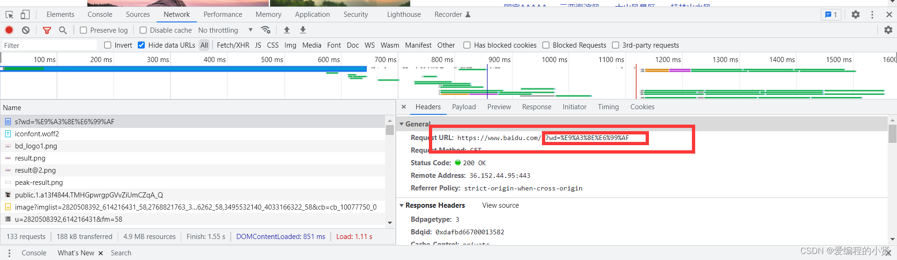Open the Performance tab
This screenshot has height=260, width=897.
(223, 14)
